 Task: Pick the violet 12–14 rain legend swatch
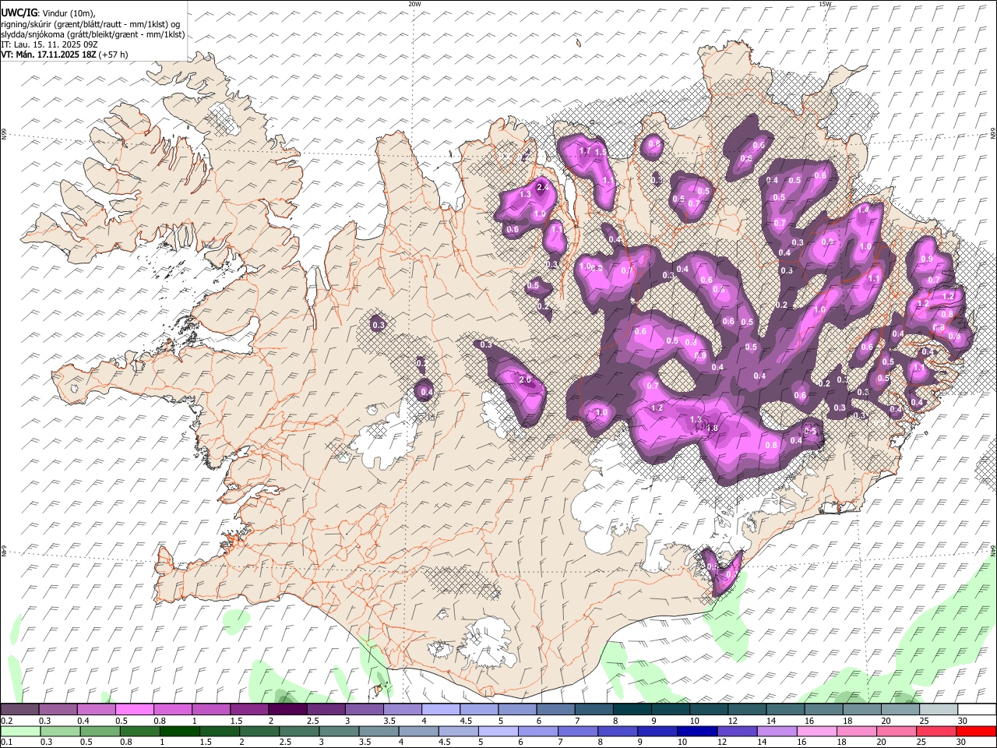(x=737, y=731)
